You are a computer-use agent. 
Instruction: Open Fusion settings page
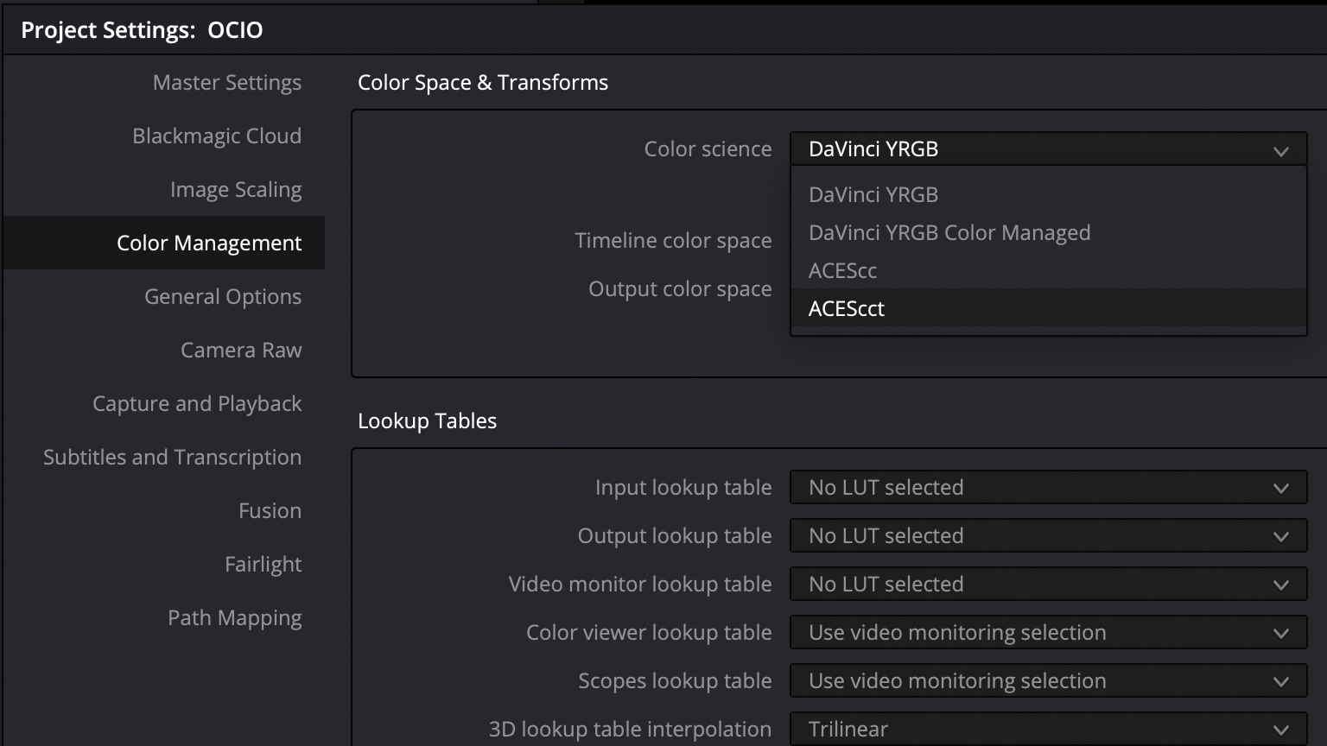point(270,510)
